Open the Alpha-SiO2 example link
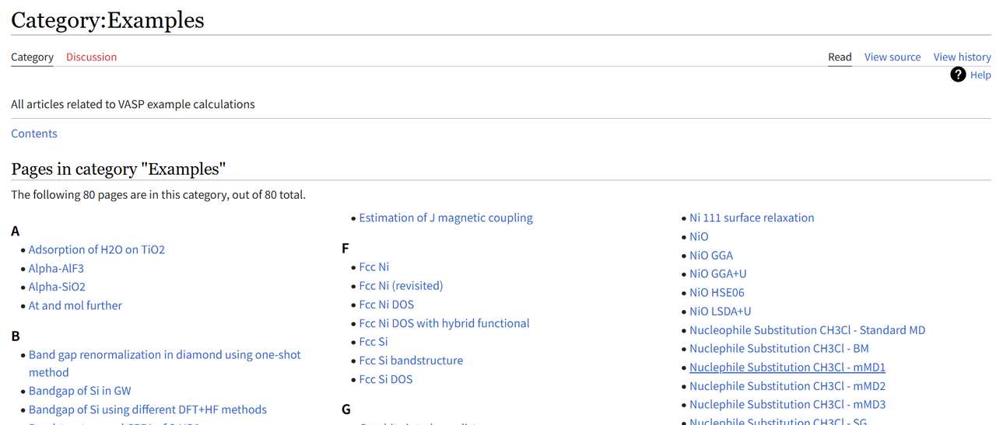This screenshot has height=425, width=996. point(57,287)
